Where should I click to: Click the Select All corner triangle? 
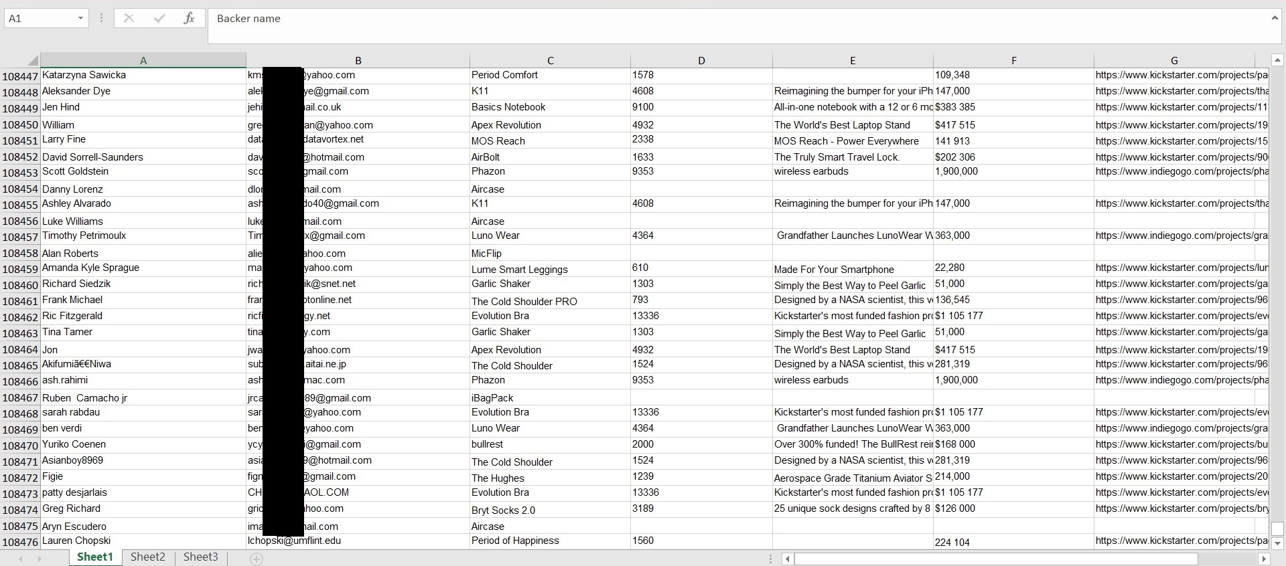[x=31, y=60]
